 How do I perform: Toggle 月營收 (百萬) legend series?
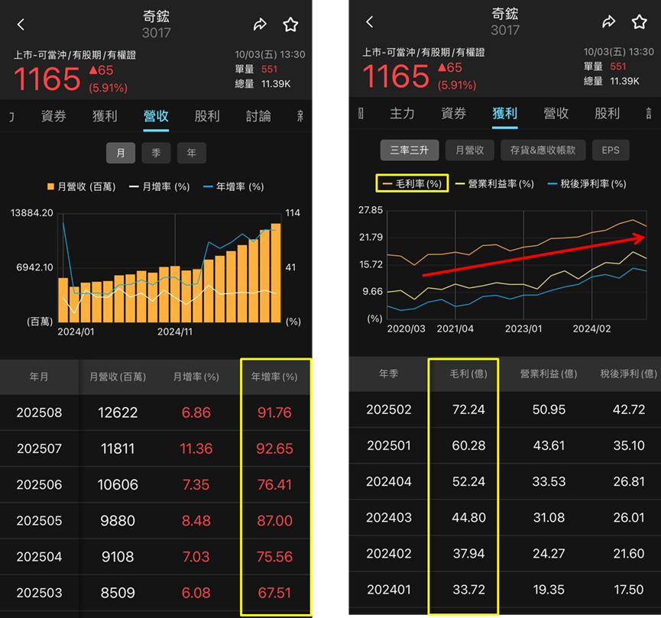(81, 186)
